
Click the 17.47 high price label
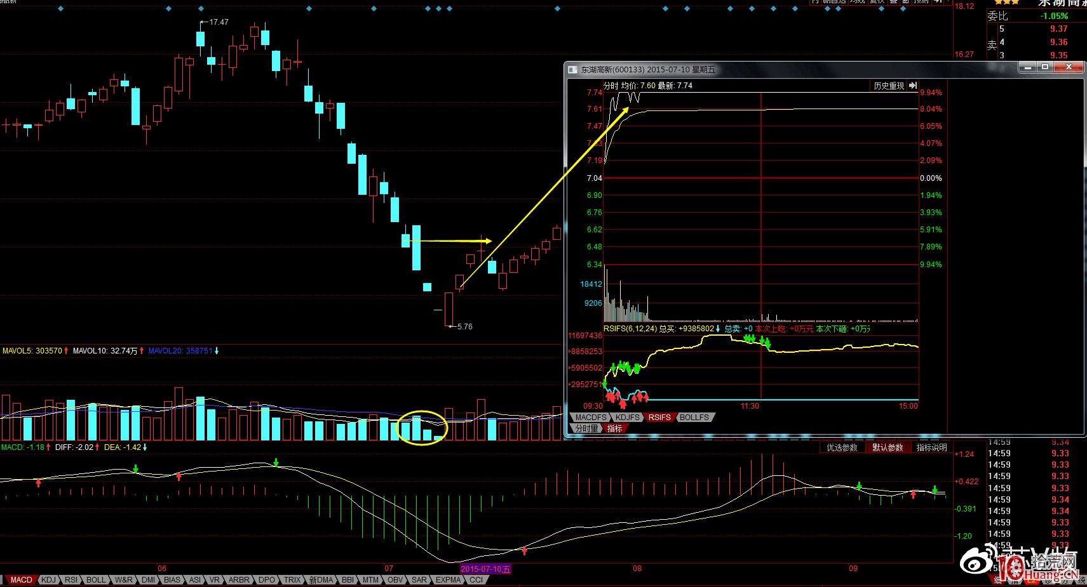219,22
